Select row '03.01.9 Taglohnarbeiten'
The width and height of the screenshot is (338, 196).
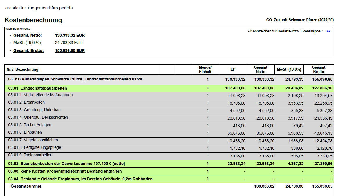point(169,156)
